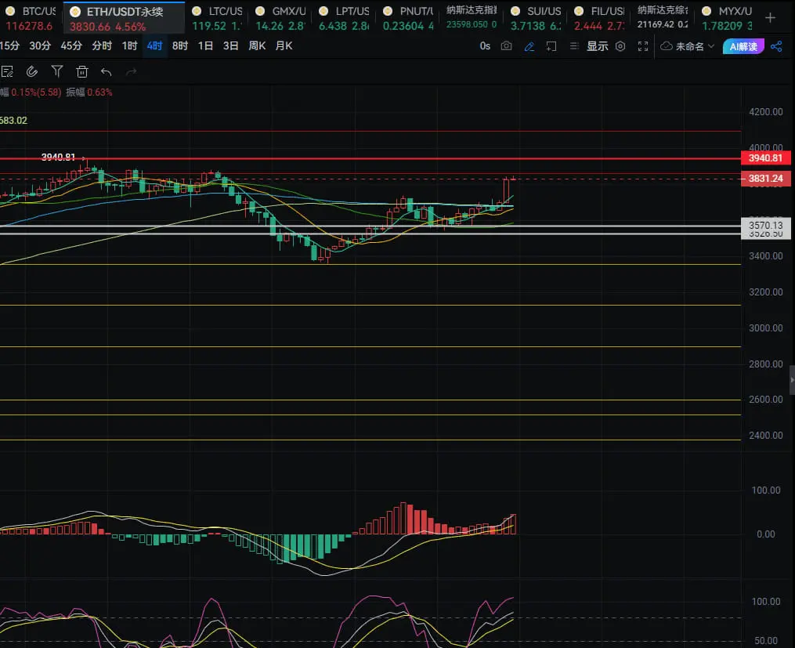Click the cloud save icon
Viewport: 795px width, 648px height.
coord(667,46)
